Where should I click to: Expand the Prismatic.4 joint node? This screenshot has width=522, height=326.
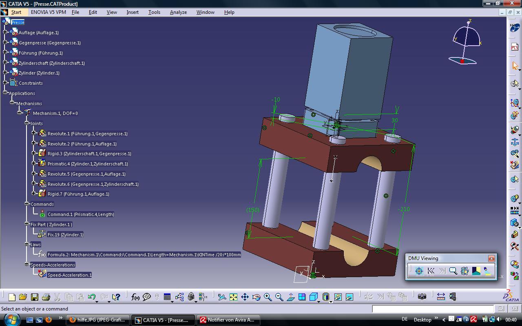[34, 163]
